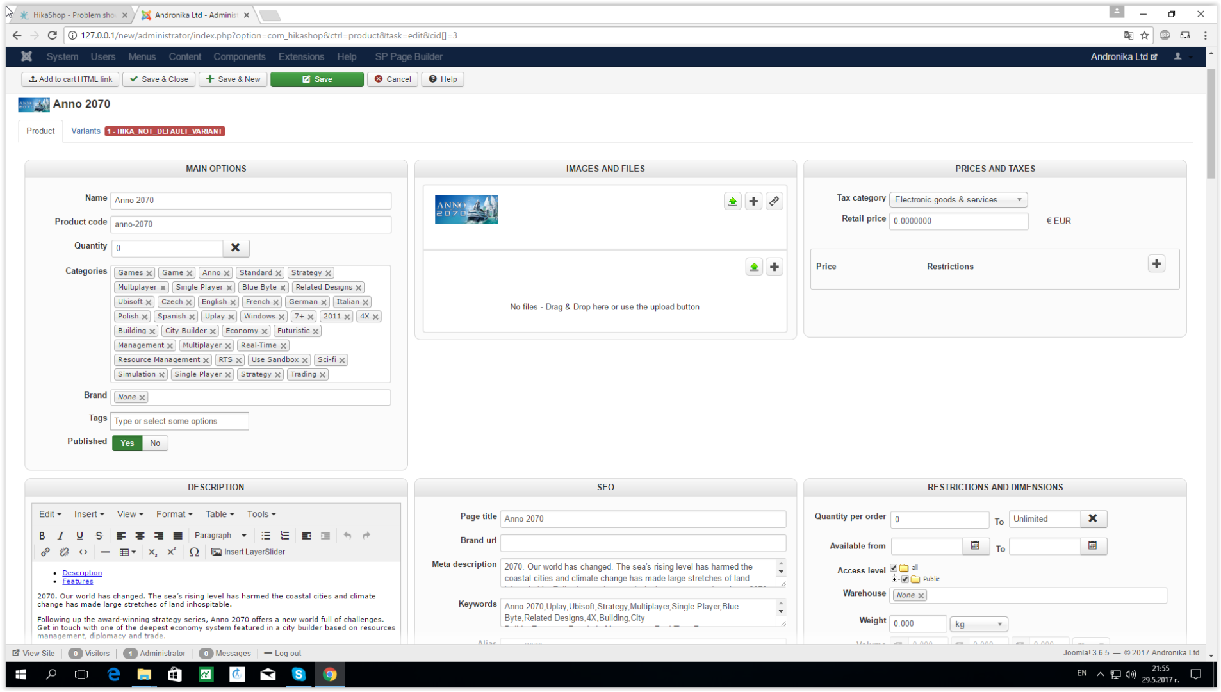1221x692 pixels.
Task: Expand the Public access level node
Action: pyautogui.click(x=895, y=579)
